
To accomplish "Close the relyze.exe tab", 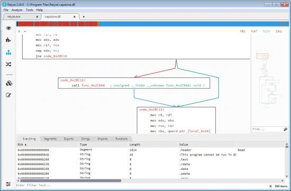I will point(37,17).
